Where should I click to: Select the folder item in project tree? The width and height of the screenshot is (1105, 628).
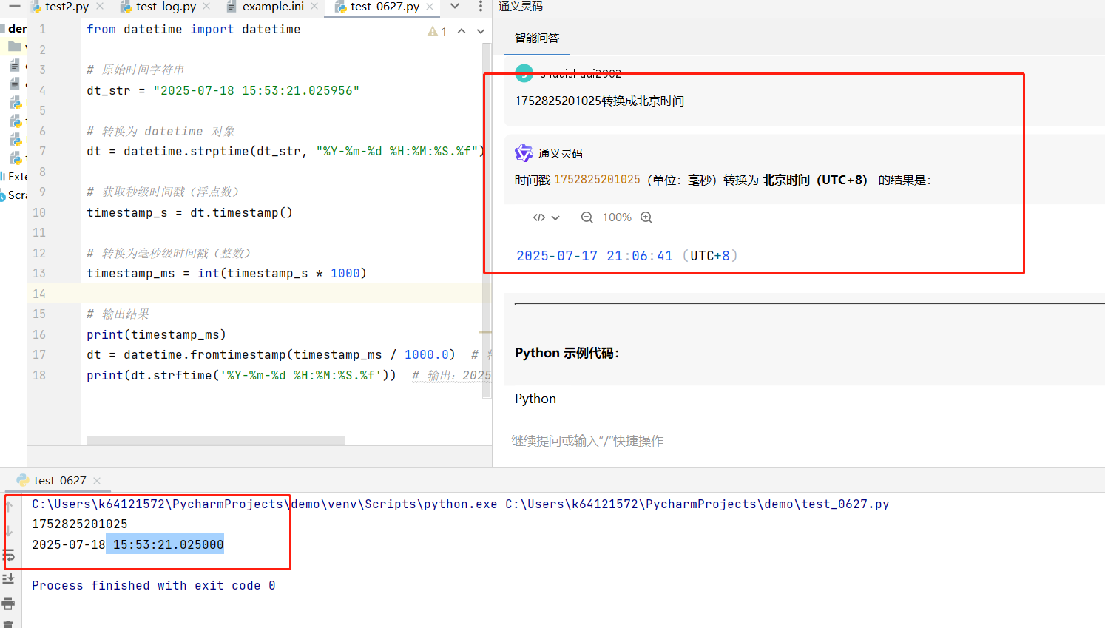click(15, 46)
